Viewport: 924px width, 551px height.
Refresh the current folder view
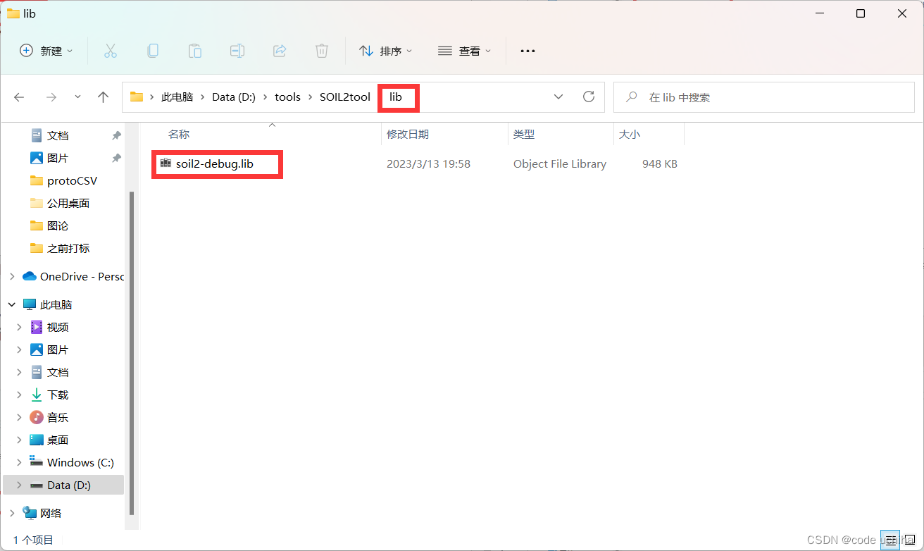(589, 97)
